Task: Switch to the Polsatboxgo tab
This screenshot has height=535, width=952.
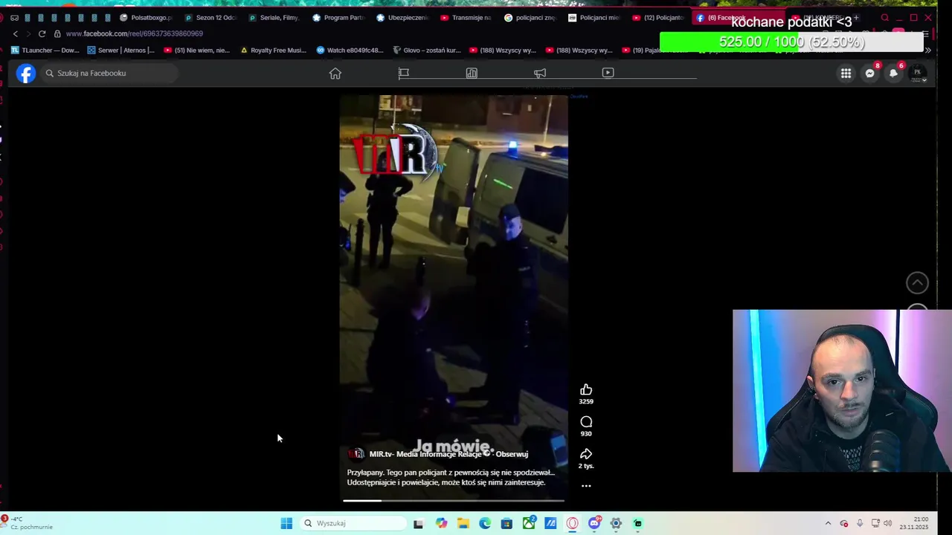Action: [x=146, y=18]
